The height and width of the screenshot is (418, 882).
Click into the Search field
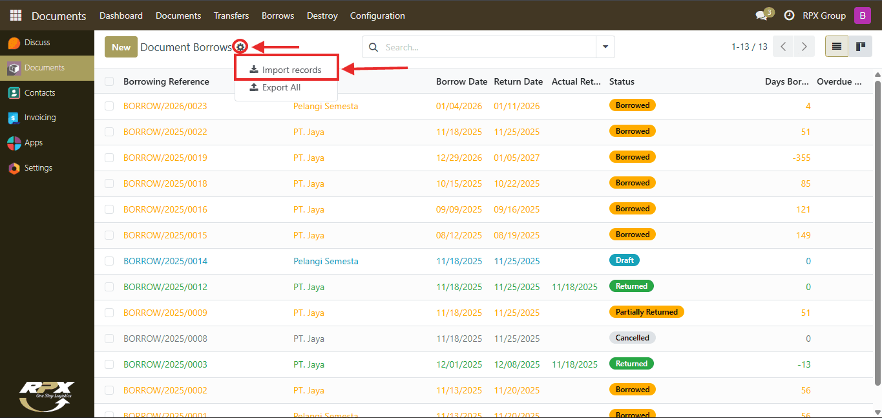488,47
